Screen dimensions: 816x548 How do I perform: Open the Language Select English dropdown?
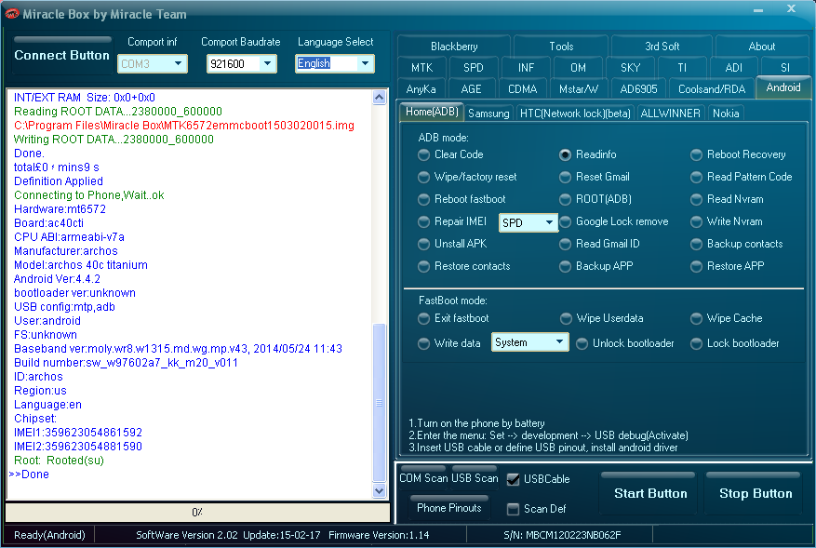tap(335, 63)
